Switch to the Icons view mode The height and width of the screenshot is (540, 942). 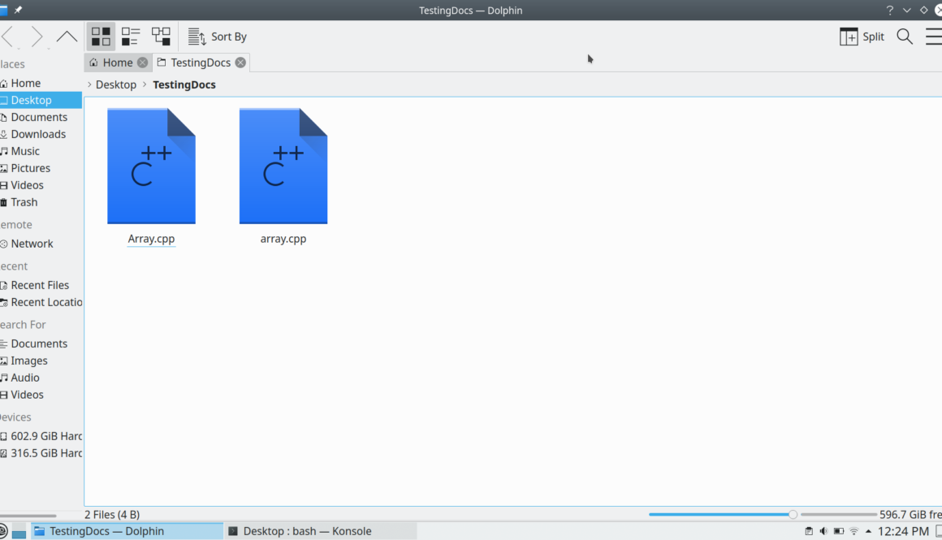click(101, 36)
